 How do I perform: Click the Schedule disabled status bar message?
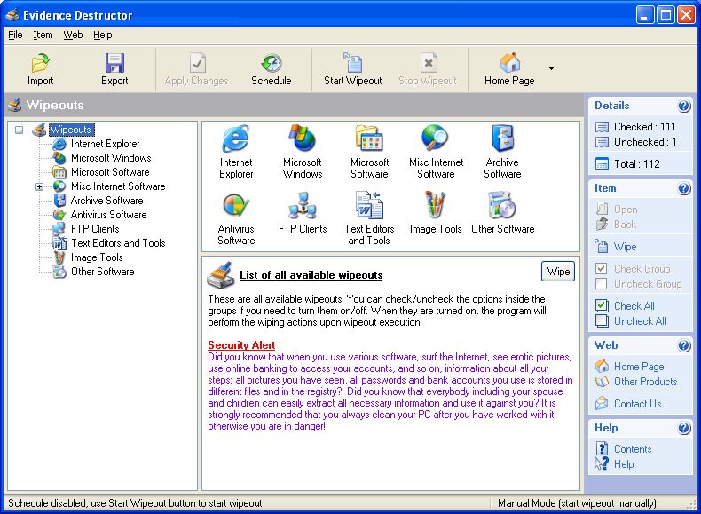tap(135, 503)
